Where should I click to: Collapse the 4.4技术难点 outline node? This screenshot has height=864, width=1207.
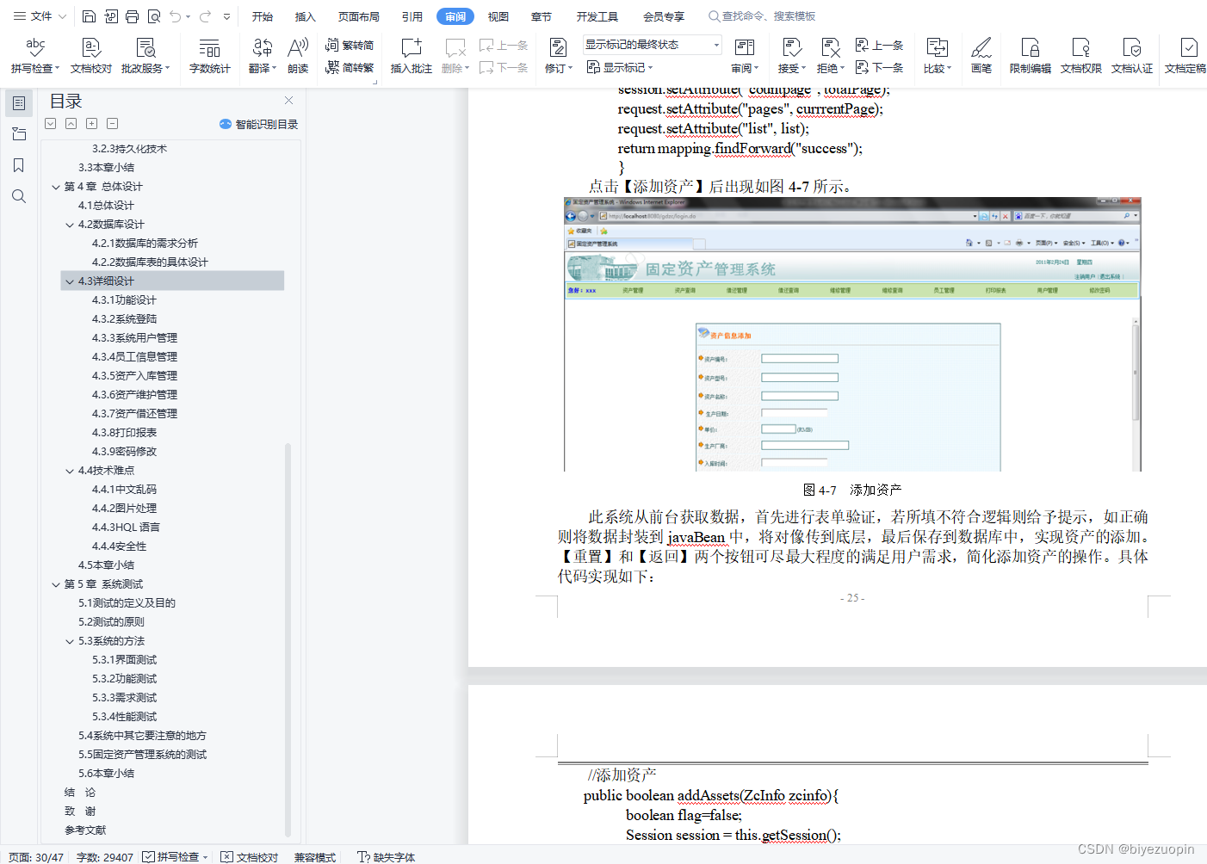click(70, 471)
